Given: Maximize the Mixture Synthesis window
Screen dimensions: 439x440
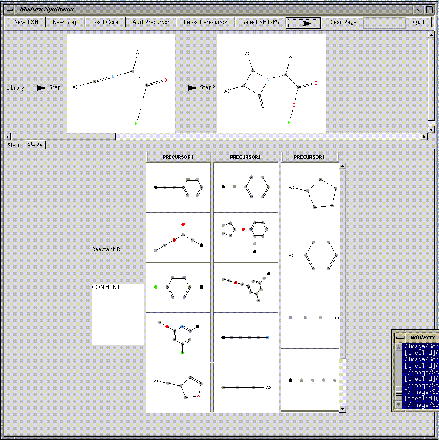Looking at the screenshot, I should [x=429, y=10].
